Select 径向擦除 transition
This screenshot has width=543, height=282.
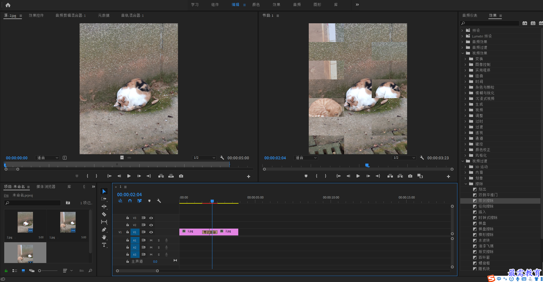tap(486, 206)
